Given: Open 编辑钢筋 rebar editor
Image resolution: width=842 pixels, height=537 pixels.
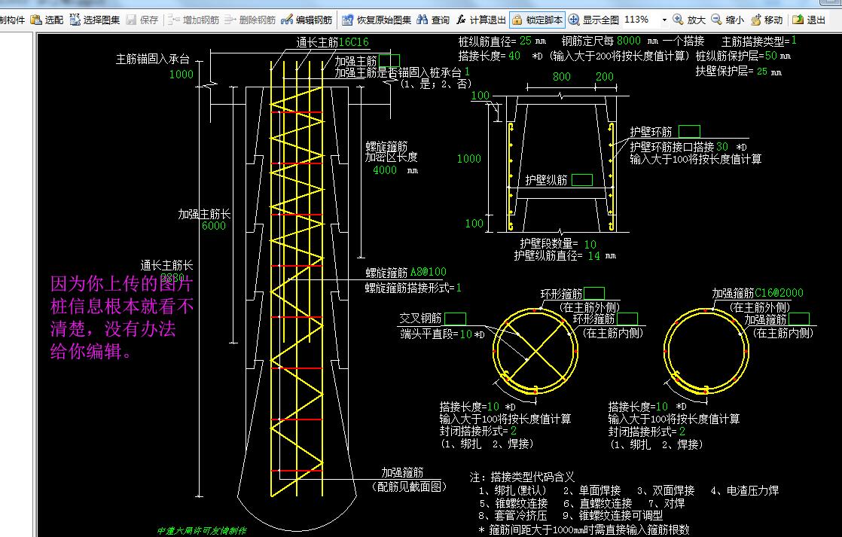Looking at the screenshot, I should click(307, 20).
